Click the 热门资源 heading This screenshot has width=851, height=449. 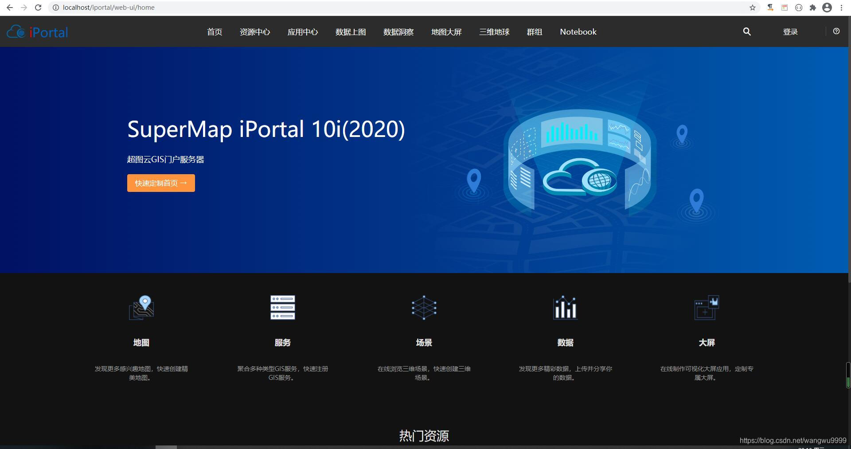click(x=424, y=436)
